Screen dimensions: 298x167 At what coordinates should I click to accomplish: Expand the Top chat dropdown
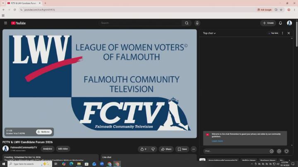point(209,33)
